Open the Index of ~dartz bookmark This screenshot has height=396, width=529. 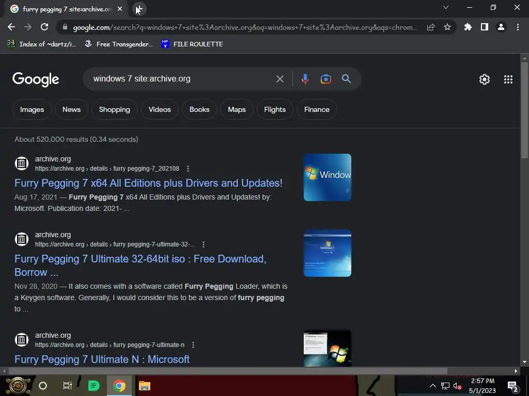pyautogui.click(x=41, y=44)
